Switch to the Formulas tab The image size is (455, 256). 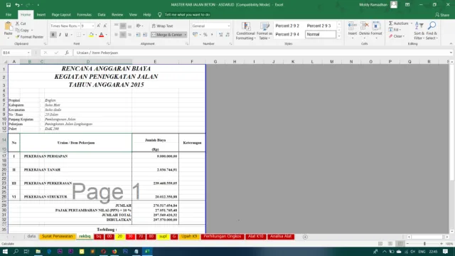[x=84, y=14]
